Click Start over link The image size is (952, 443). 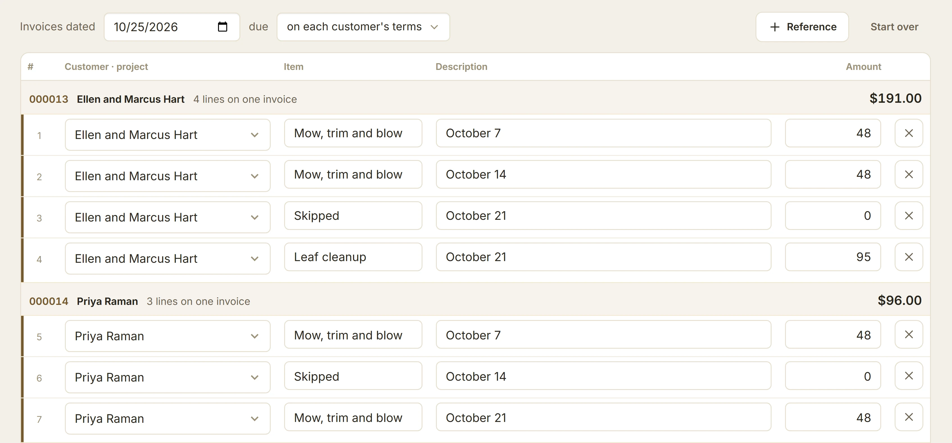(x=894, y=27)
